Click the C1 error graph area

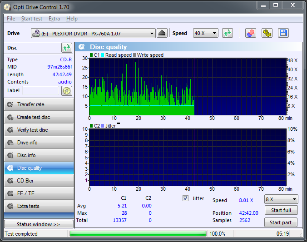(x=188, y=87)
